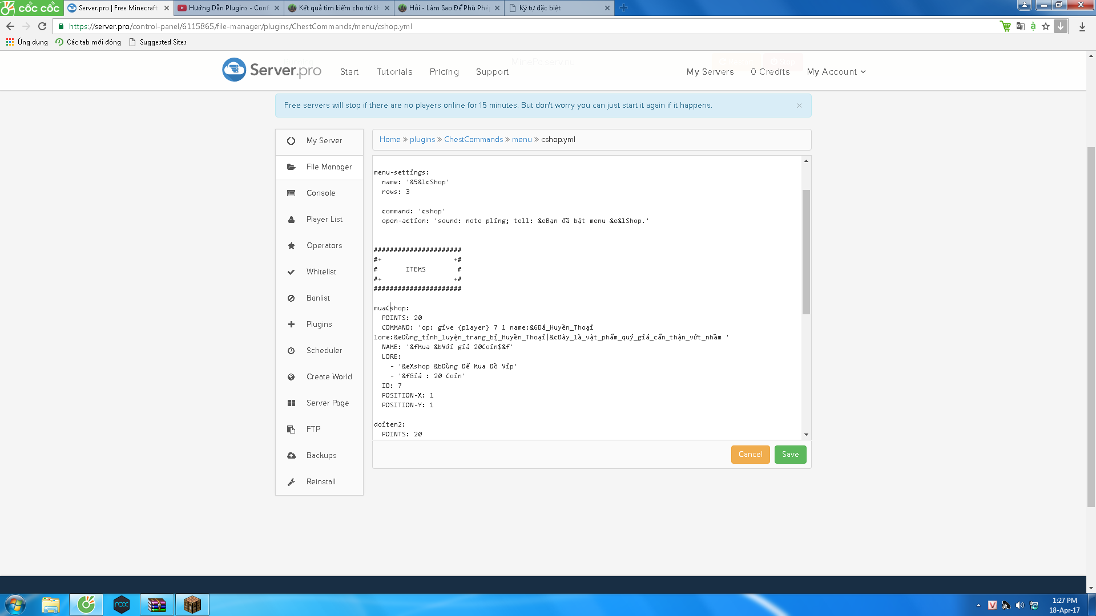Click the Operators star icon

pyautogui.click(x=291, y=246)
